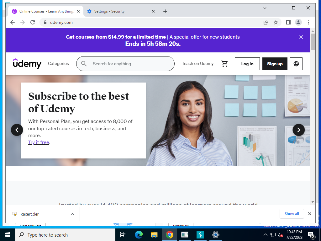This screenshot has width=321, height=241.
Task: Click the search magnifier icon
Action: tap(84, 64)
